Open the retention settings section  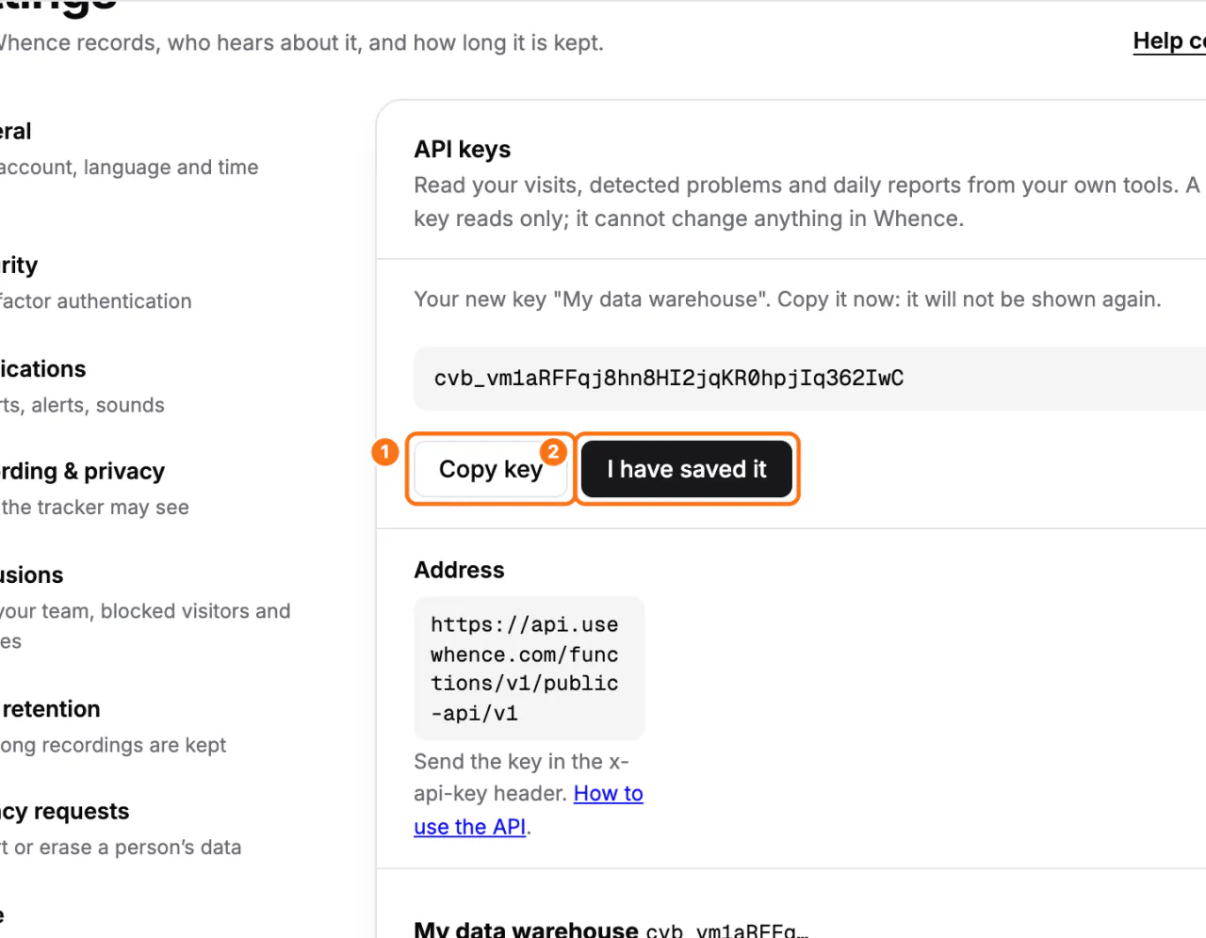coord(113,727)
